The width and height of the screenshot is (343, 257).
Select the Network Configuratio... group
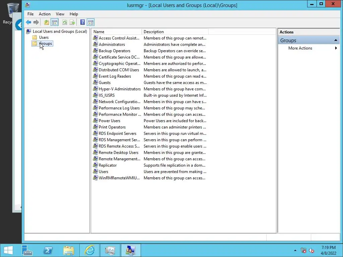point(120,102)
